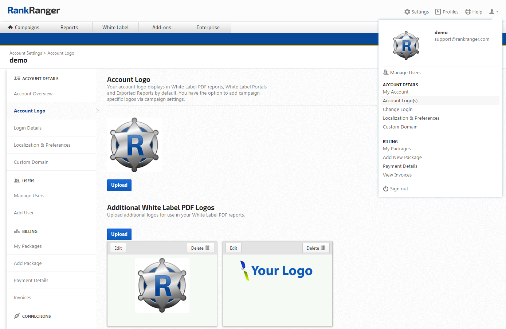506x329 pixels.
Task: Collapse the user account dropdown menu
Action: pos(494,12)
